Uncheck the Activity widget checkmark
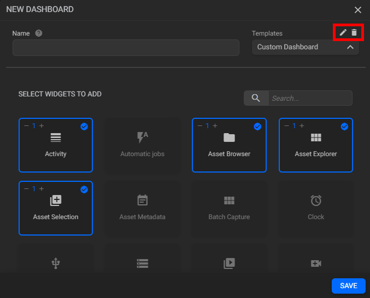 [84, 127]
